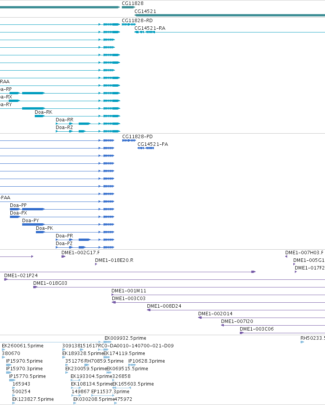Viewport: 325px width, 405px height.
Task: Click the EK193304.5prime EST label
Action: 91,376
